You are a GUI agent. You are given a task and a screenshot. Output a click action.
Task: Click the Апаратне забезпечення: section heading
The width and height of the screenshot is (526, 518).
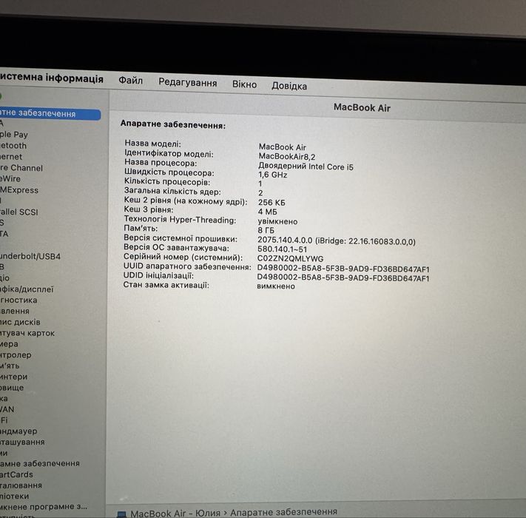[x=173, y=125]
